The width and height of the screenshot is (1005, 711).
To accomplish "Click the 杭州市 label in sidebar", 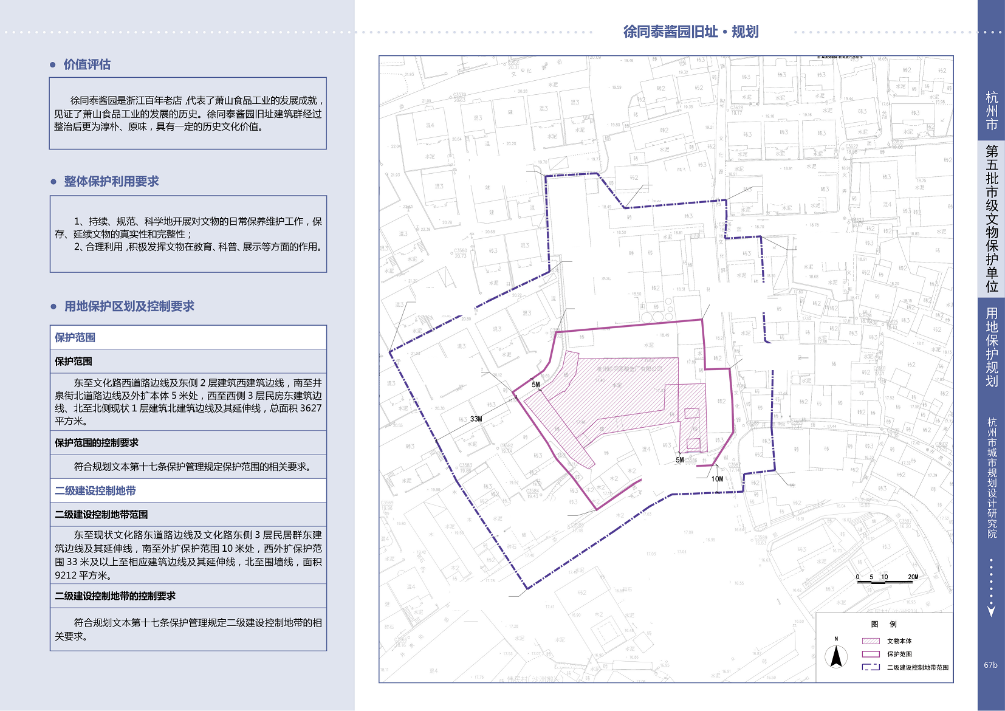I will (992, 111).
